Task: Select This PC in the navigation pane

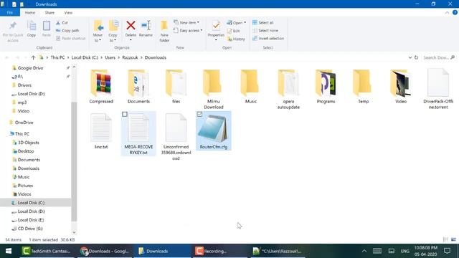Action: [x=22, y=134]
